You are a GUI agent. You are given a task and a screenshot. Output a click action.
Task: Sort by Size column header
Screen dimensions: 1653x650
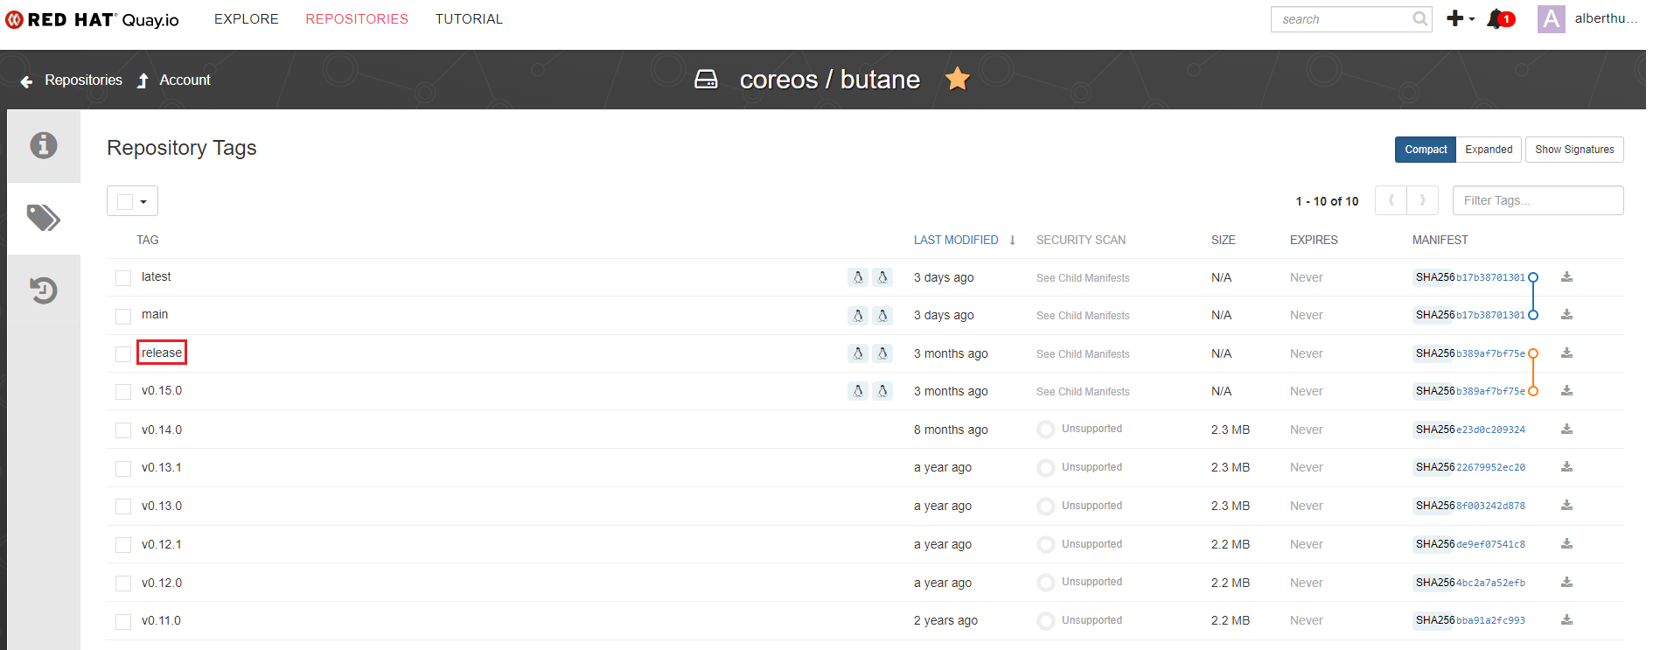click(1224, 240)
